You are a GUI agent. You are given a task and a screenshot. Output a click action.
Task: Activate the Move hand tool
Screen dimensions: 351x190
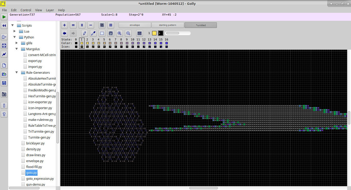[x=111, y=33]
